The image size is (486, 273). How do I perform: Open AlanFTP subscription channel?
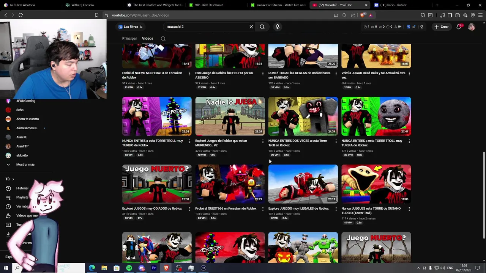tap(22, 146)
